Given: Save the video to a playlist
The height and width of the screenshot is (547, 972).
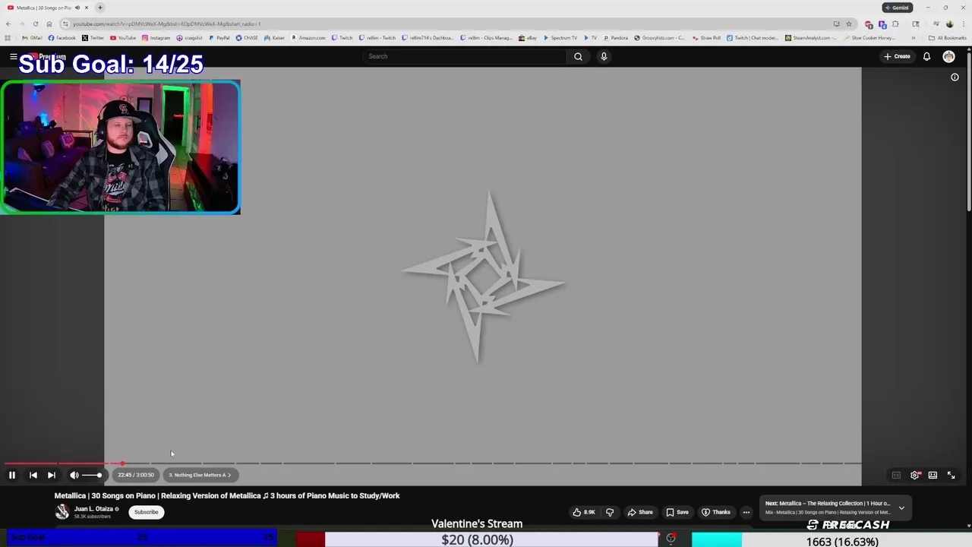Looking at the screenshot, I should pos(677,512).
